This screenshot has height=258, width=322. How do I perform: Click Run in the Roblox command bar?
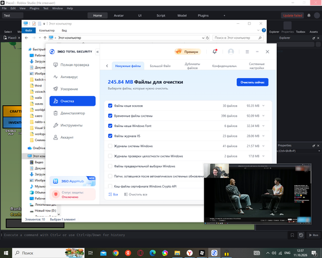pyautogui.click(x=314, y=235)
